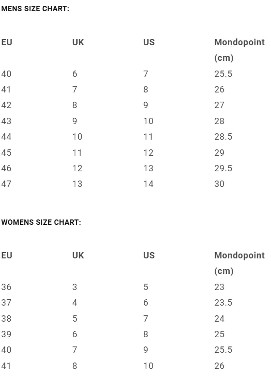Click Mondopoint header in mens chart

pos(239,50)
